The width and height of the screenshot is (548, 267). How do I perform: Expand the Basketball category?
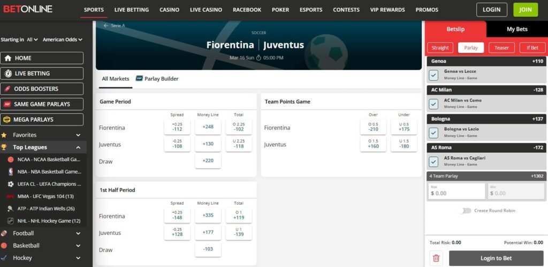(x=78, y=246)
